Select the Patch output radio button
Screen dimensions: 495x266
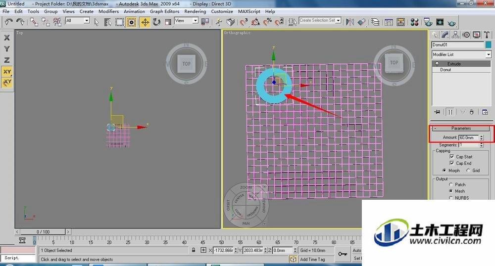pos(451,184)
